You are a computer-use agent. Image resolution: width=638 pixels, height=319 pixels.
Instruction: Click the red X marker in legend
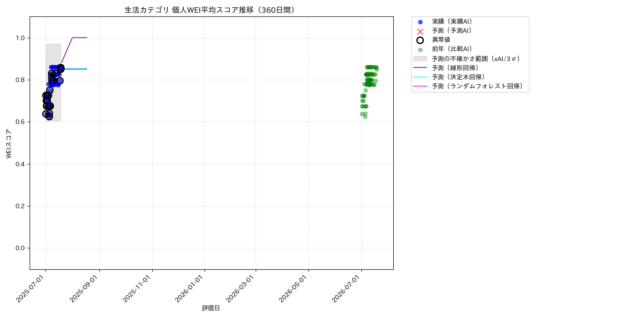(x=420, y=31)
